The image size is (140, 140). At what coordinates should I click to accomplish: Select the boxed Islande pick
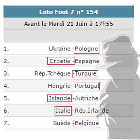coord(59,98)
